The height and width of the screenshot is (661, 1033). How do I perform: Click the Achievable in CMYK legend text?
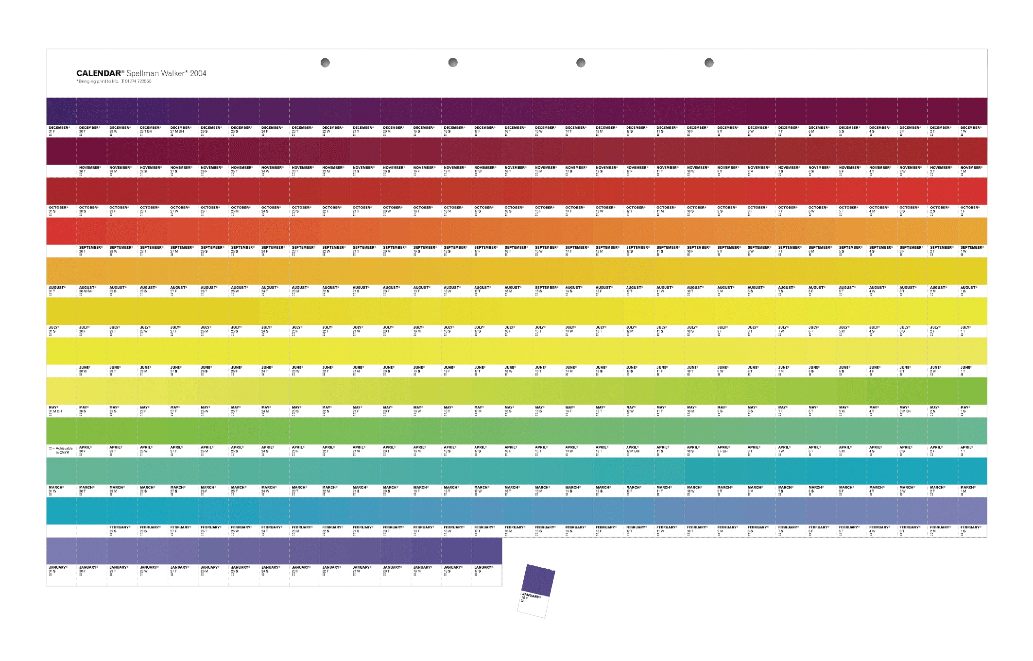click(x=64, y=450)
